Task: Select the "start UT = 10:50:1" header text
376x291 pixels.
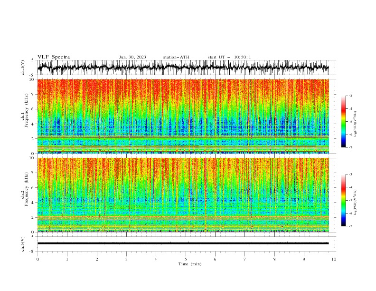Action: 229,57
